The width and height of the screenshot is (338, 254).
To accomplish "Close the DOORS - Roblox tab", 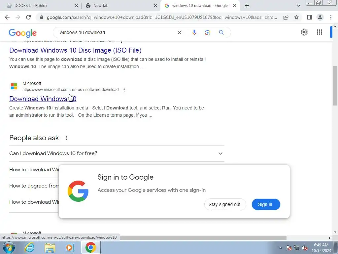I will tap(76, 6).
